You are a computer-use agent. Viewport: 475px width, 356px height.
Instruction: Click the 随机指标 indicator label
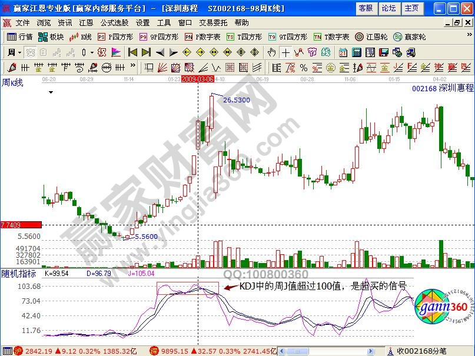point(19,274)
